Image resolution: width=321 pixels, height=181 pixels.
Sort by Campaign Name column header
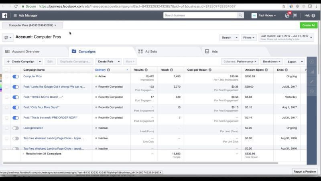(x=34, y=70)
